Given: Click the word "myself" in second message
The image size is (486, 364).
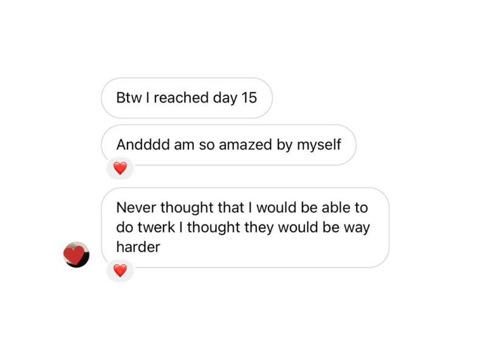Looking at the screenshot, I should 318,145.
